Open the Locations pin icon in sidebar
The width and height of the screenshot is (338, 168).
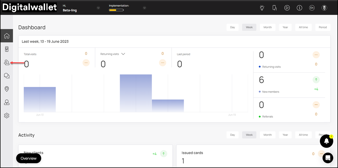pyautogui.click(x=7, y=89)
